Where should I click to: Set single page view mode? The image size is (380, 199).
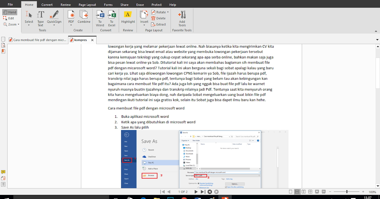(291, 192)
